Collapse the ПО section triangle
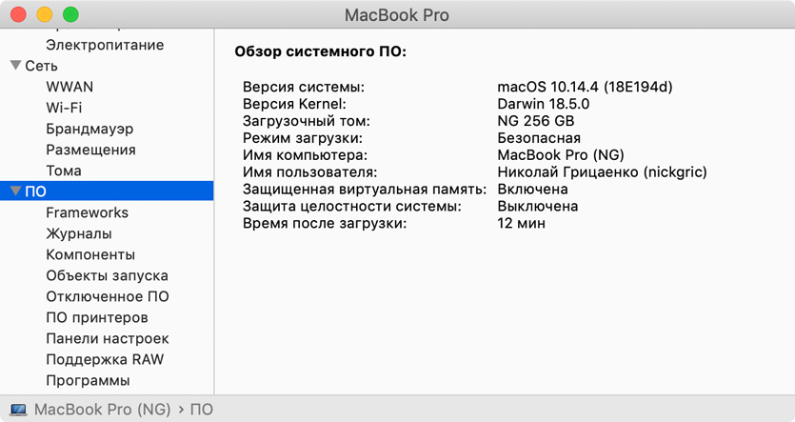 [x=15, y=191]
